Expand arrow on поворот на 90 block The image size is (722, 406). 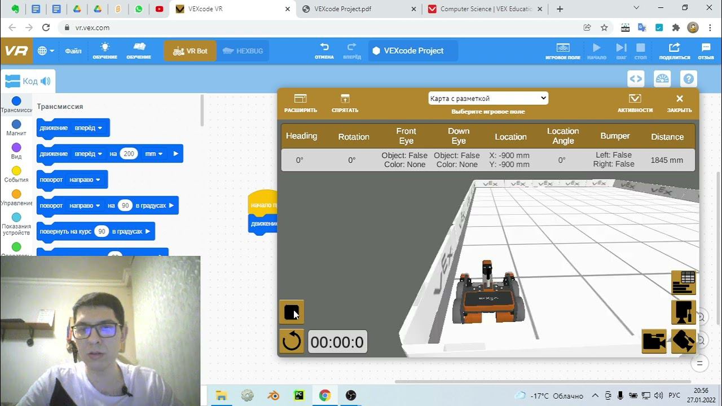pos(171,205)
